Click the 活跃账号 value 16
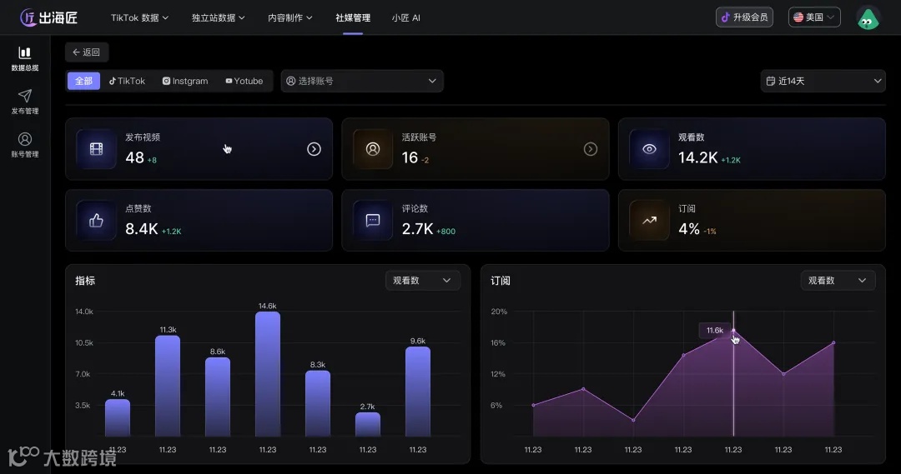901x474 pixels. pyautogui.click(x=410, y=157)
